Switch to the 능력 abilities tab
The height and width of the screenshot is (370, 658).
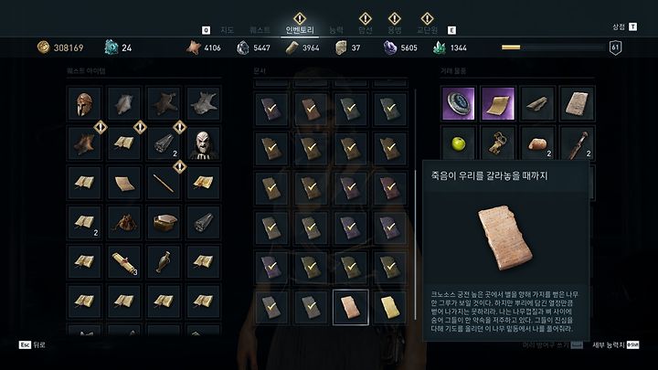(335, 30)
